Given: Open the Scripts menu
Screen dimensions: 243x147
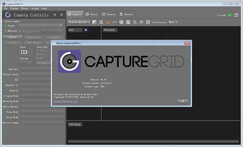Looking at the screenshot, I should point(35,8).
